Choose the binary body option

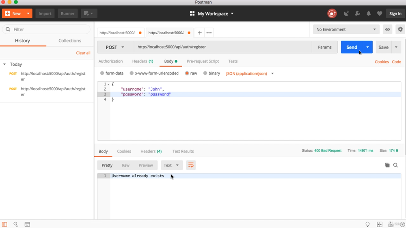[x=205, y=74]
